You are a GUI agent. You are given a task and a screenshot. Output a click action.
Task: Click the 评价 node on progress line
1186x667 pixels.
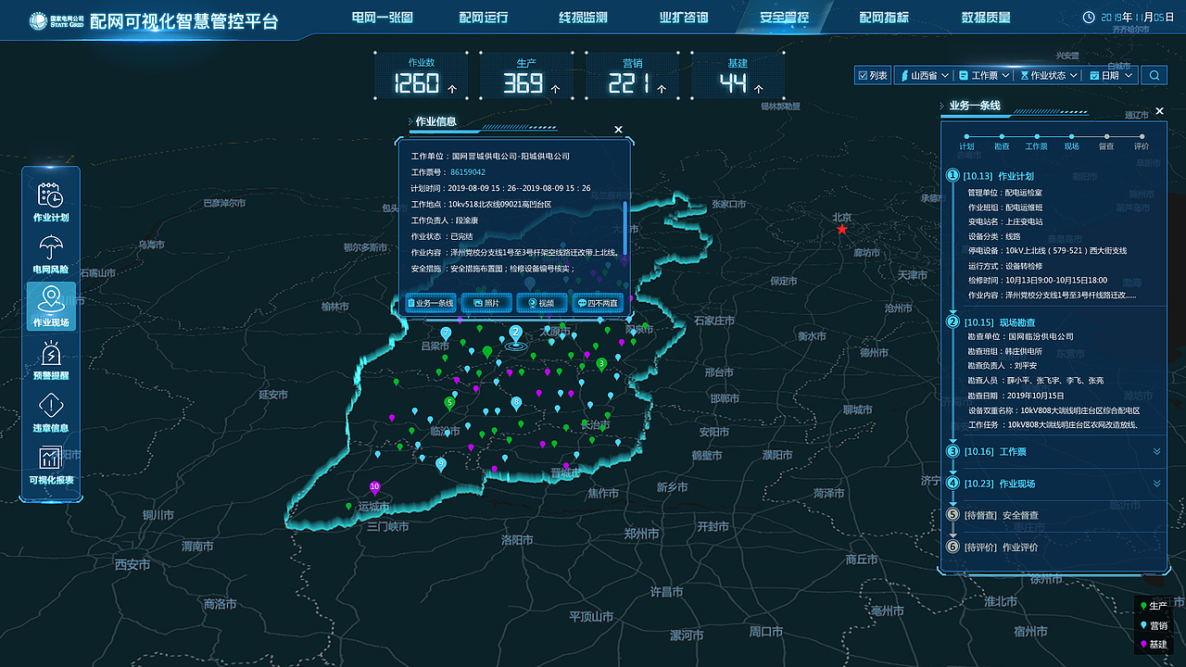[1142, 136]
